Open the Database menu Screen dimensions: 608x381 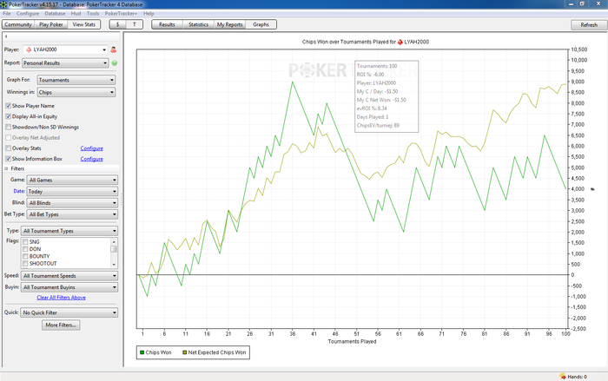click(55, 14)
